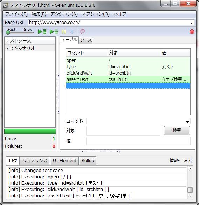Click the log entry executing clickAndWait
This screenshot has width=199, height=205.
click(97, 190)
